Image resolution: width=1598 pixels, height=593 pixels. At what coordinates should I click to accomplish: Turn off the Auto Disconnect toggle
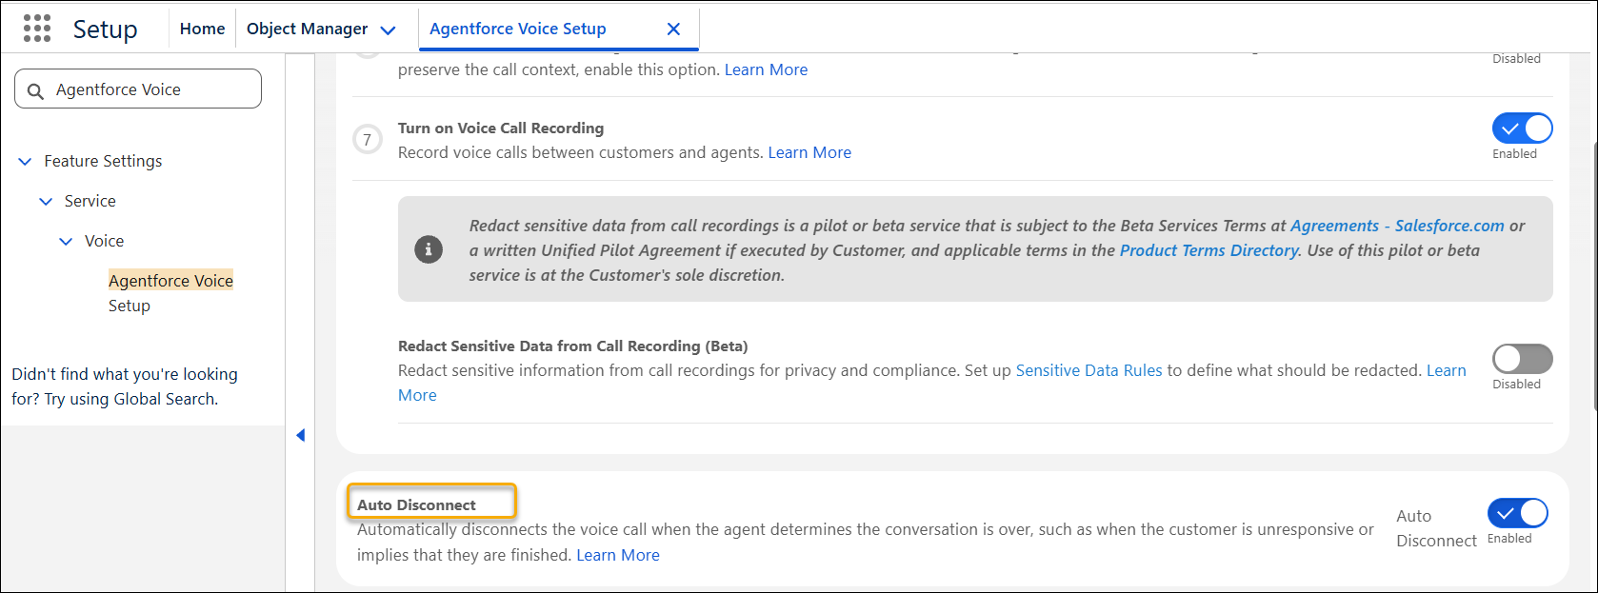(x=1518, y=513)
